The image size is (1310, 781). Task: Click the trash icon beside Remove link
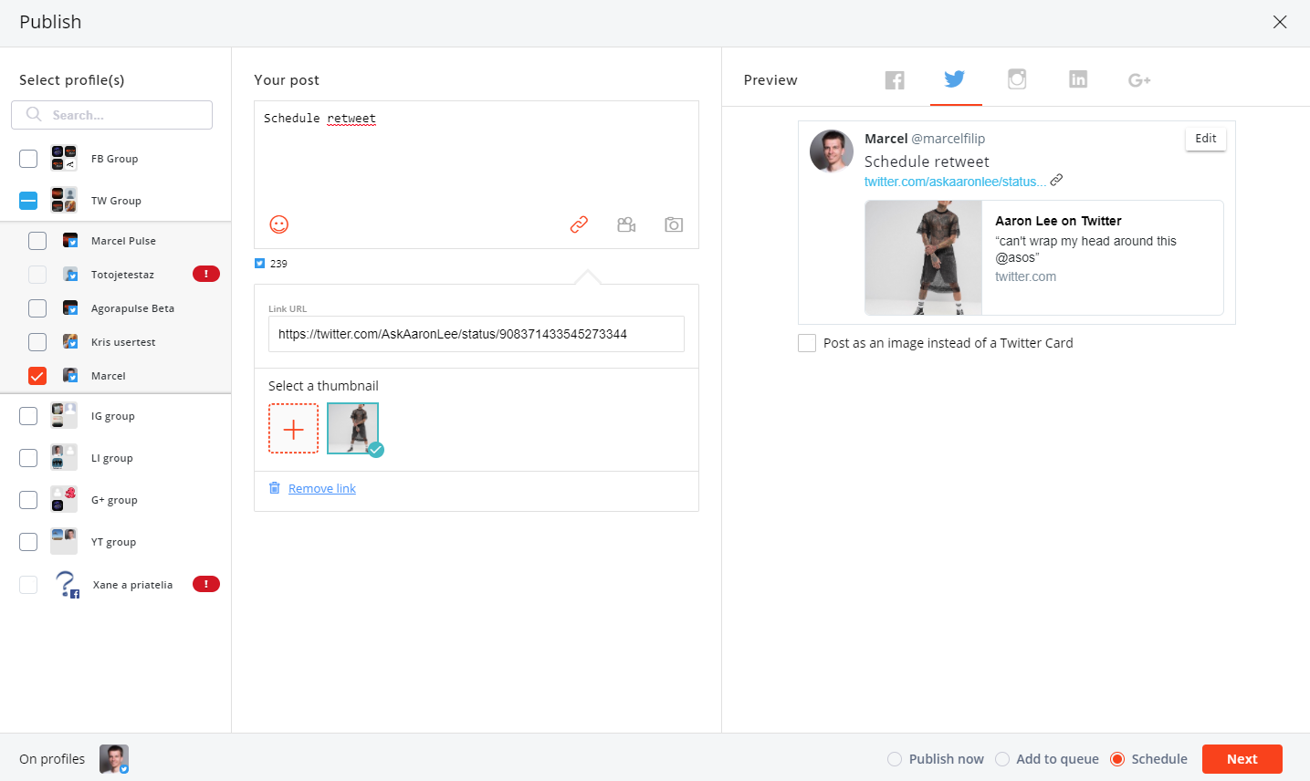click(275, 488)
